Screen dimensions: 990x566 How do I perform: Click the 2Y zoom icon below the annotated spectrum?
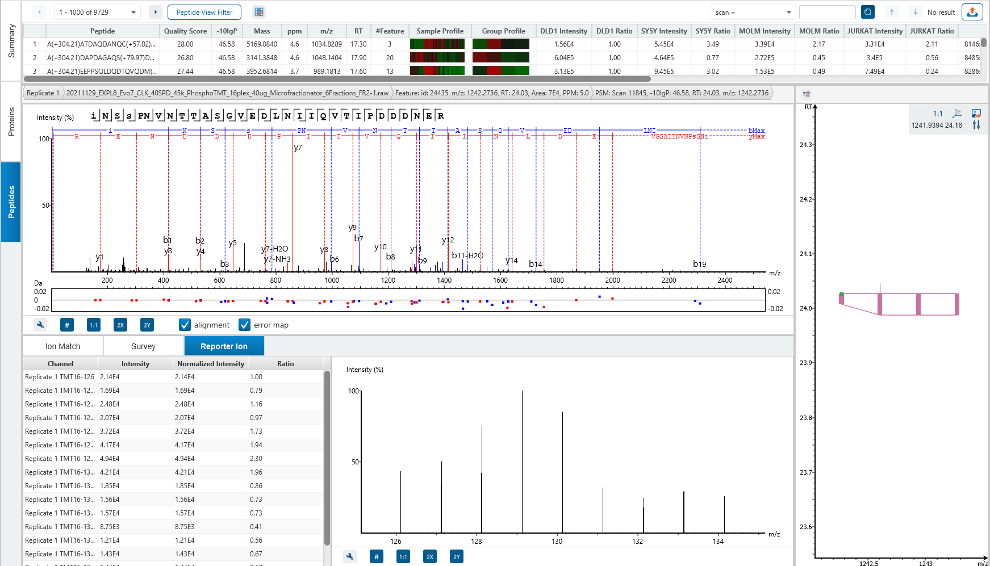click(147, 325)
